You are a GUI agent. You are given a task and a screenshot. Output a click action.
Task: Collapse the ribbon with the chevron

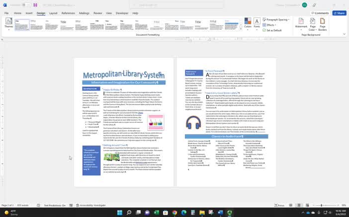tap(344, 34)
